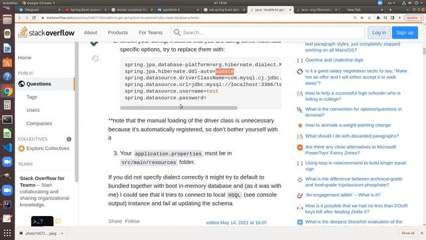
Task: Click the Chrome Update button
Action: click(414, 18)
